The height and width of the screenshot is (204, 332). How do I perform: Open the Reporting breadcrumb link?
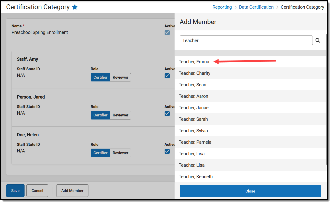pos(222,7)
